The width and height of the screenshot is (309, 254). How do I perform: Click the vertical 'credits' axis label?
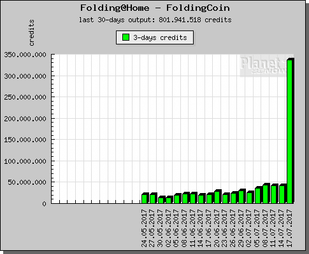coord(32,33)
